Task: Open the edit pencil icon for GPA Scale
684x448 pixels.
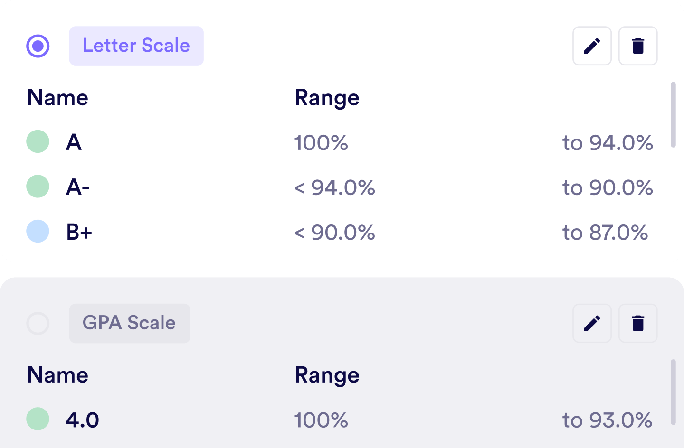Action: click(592, 323)
